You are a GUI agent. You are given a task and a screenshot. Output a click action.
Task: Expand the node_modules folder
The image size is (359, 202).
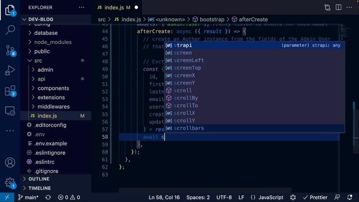pos(56,42)
